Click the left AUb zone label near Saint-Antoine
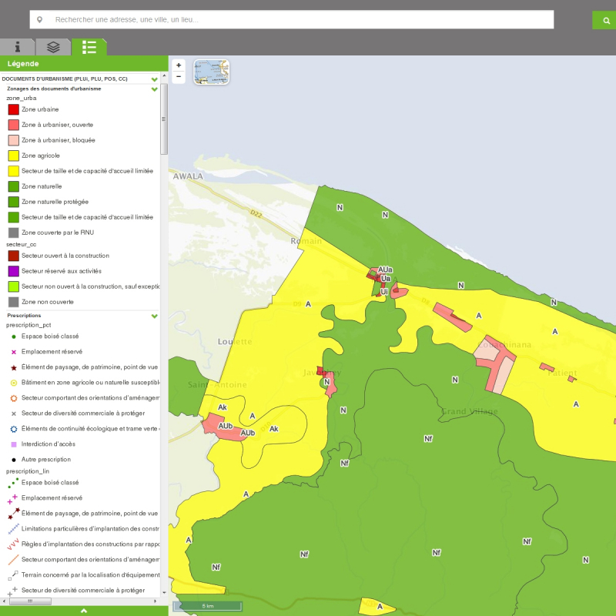The height and width of the screenshot is (616, 616). pos(226,426)
